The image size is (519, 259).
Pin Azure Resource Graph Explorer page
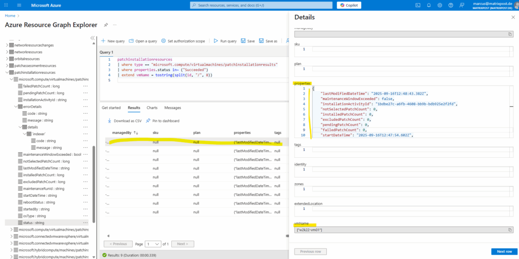106,25
